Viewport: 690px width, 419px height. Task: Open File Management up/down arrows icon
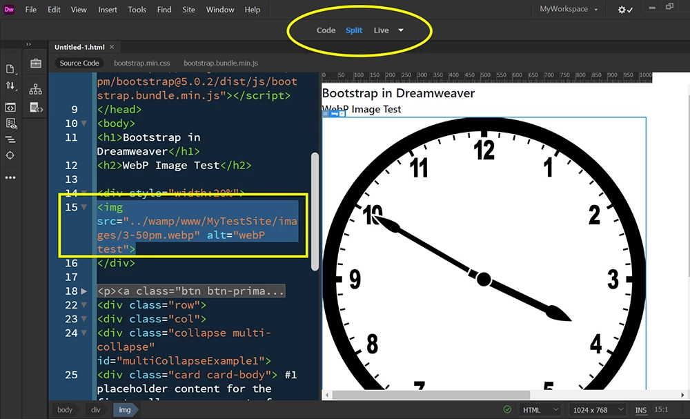pos(10,86)
